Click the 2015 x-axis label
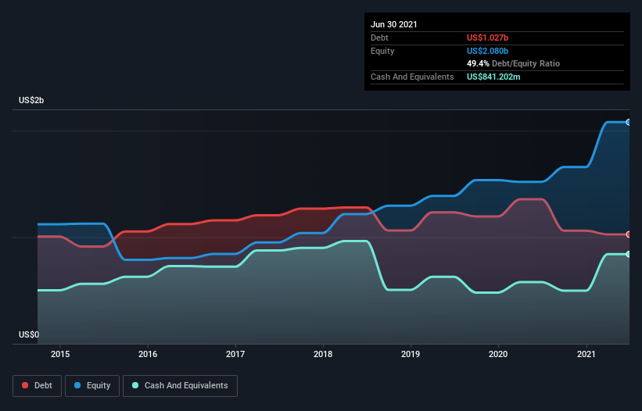642x411 pixels. click(x=60, y=354)
